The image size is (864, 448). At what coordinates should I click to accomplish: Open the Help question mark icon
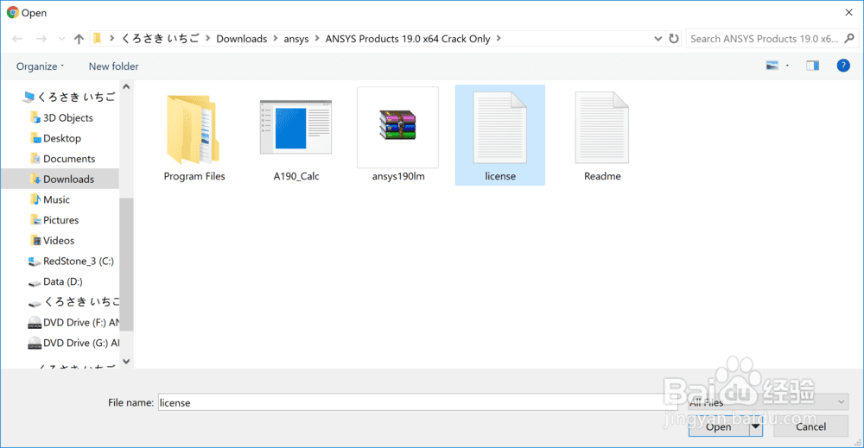pyautogui.click(x=843, y=66)
